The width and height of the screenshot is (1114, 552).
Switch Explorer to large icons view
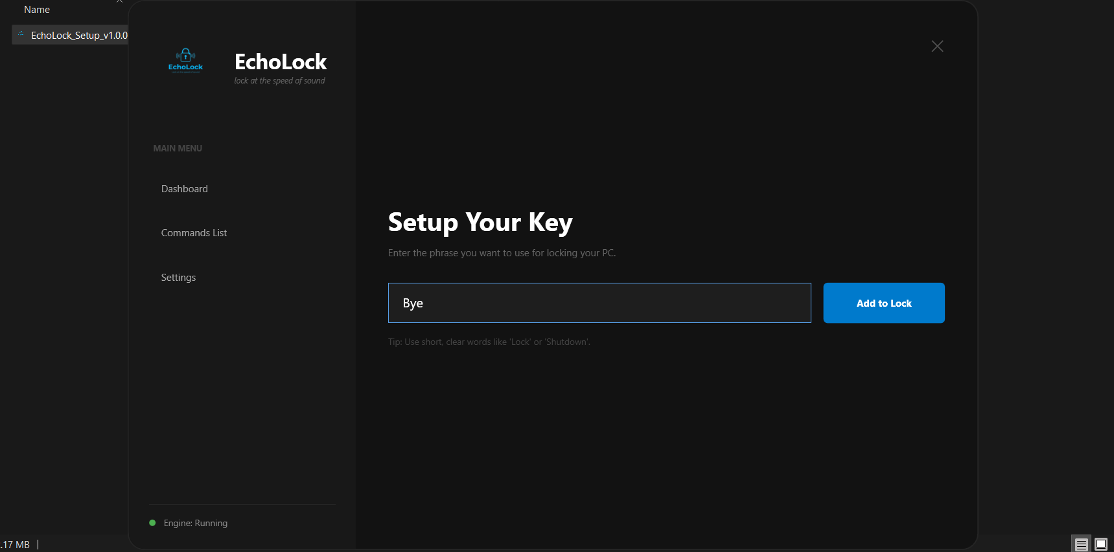(1101, 544)
